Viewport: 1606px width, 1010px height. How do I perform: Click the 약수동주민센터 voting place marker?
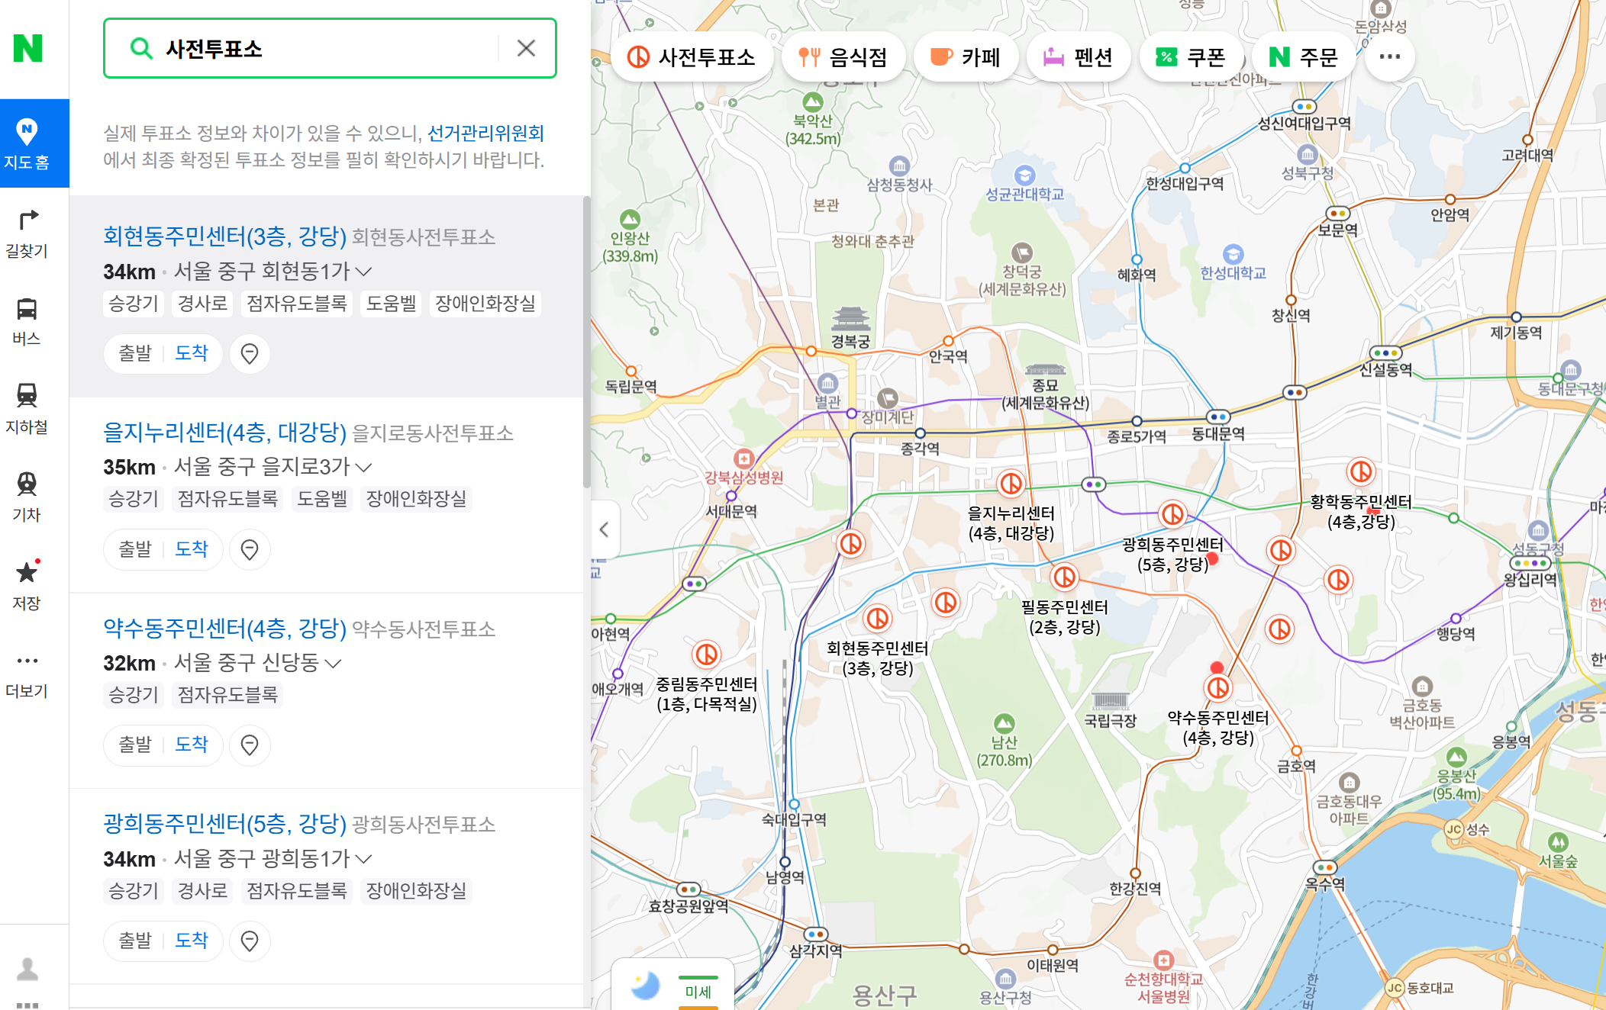(x=1217, y=687)
